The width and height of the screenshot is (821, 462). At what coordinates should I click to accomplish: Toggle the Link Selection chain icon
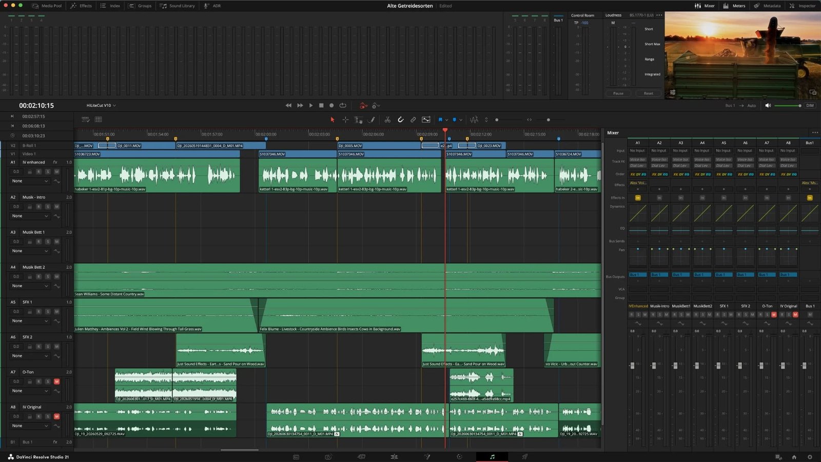pos(413,120)
